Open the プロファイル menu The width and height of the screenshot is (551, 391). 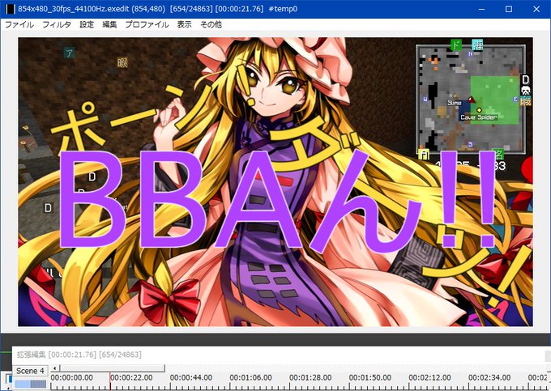pyautogui.click(x=147, y=24)
